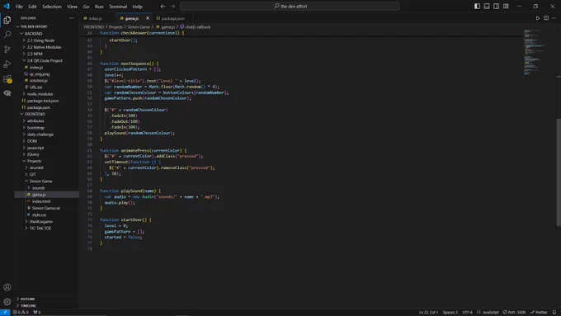Open the View menu

pos(73,7)
